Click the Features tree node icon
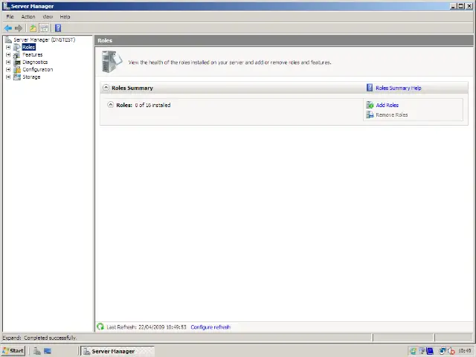This screenshot has height=357, width=476. coord(17,54)
